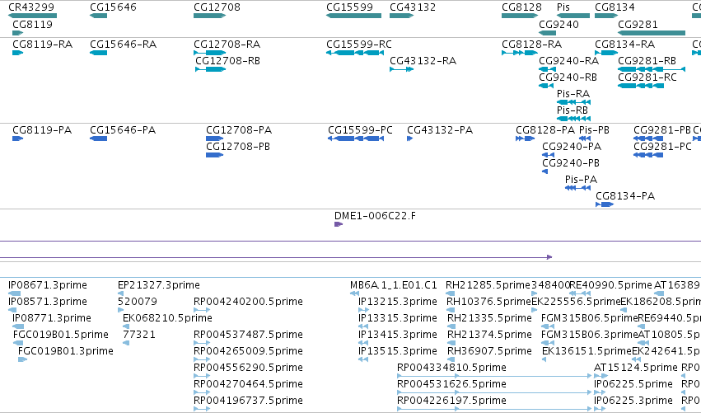
Task: Click the Pis gene bar
Action: (573, 16)
